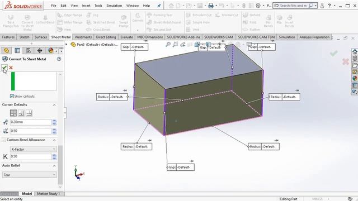The image size is (358, 201).
Task: Open File Explorer in task pane
Action: coord(355,65)
